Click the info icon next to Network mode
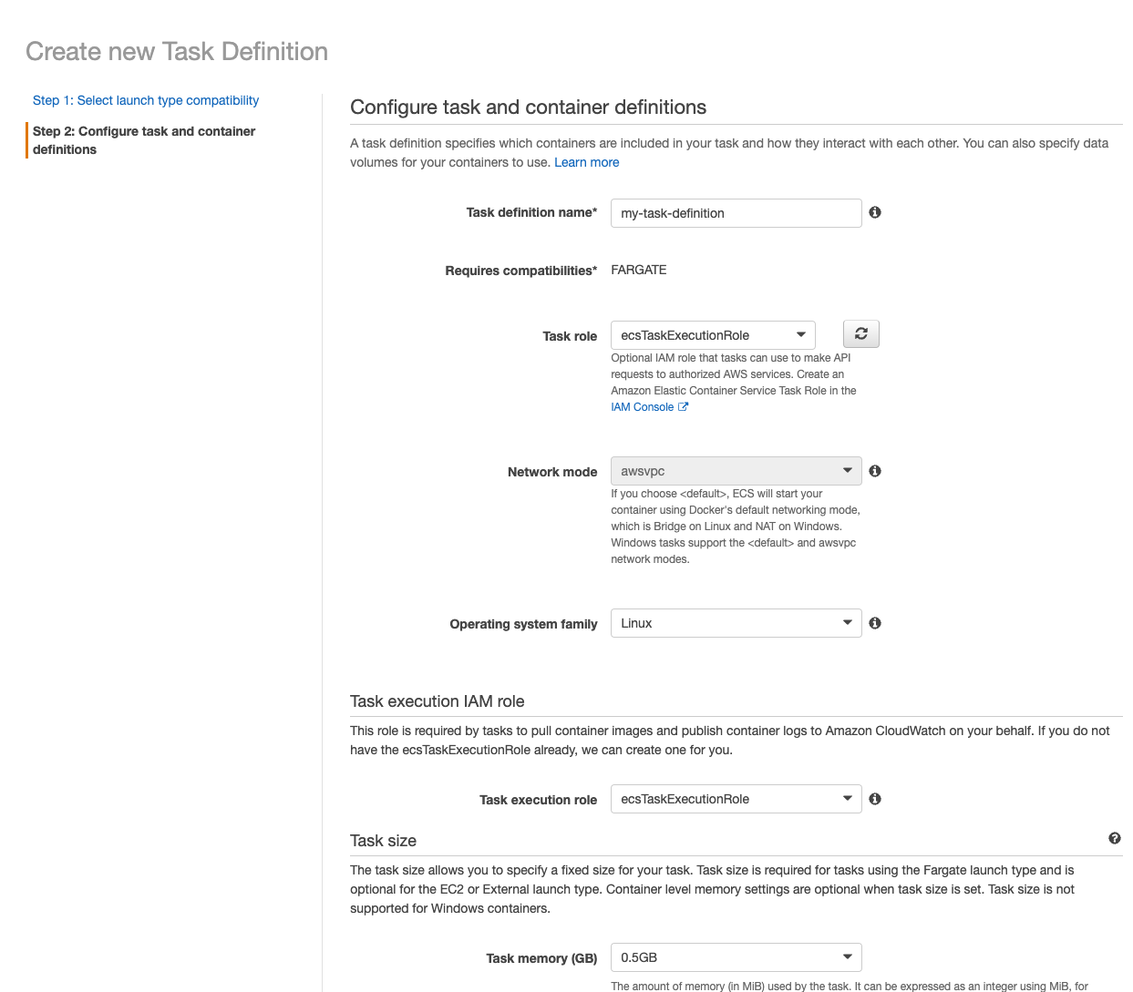 (x=874, y=471)
